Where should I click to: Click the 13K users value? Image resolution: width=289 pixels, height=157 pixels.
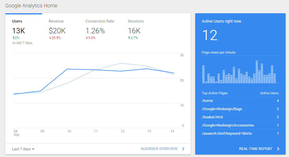[x=18, y=31]
